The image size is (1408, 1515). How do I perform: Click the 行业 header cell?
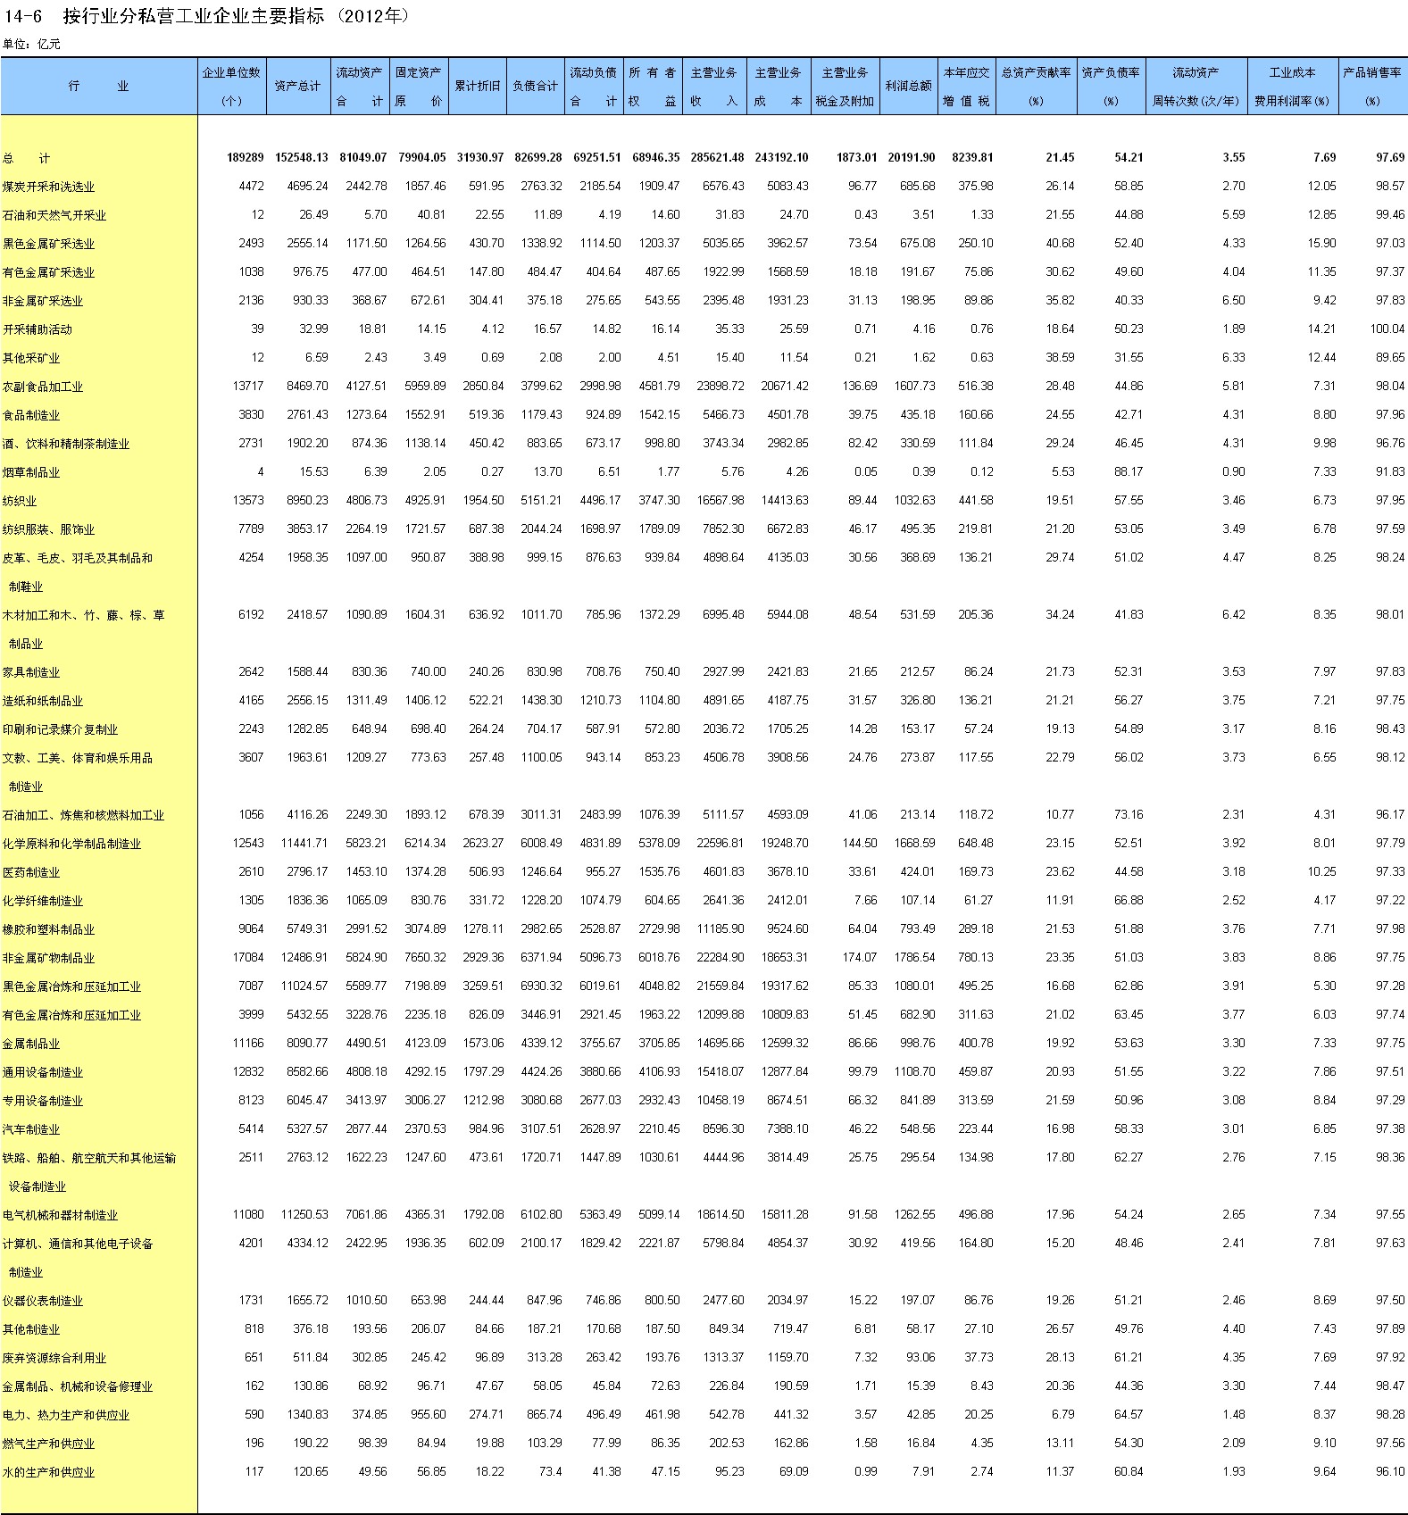98,86
